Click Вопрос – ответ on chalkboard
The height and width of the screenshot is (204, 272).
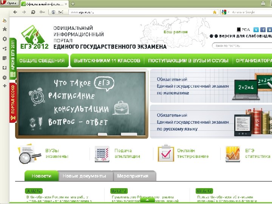click(x=78, y=122)
